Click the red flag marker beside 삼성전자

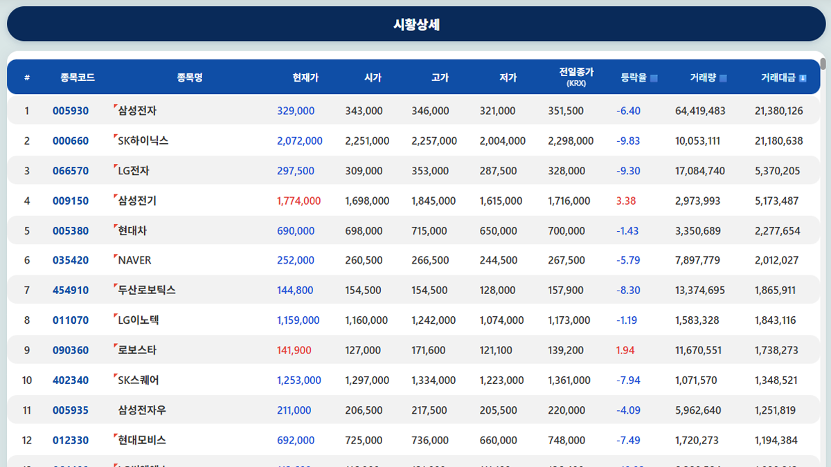115,106
